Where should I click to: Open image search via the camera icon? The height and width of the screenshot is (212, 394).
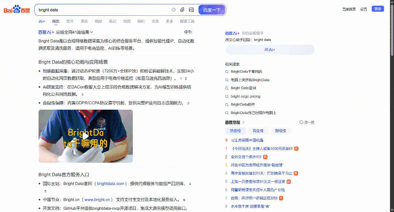pyautogui.click(x=191, y=10)
